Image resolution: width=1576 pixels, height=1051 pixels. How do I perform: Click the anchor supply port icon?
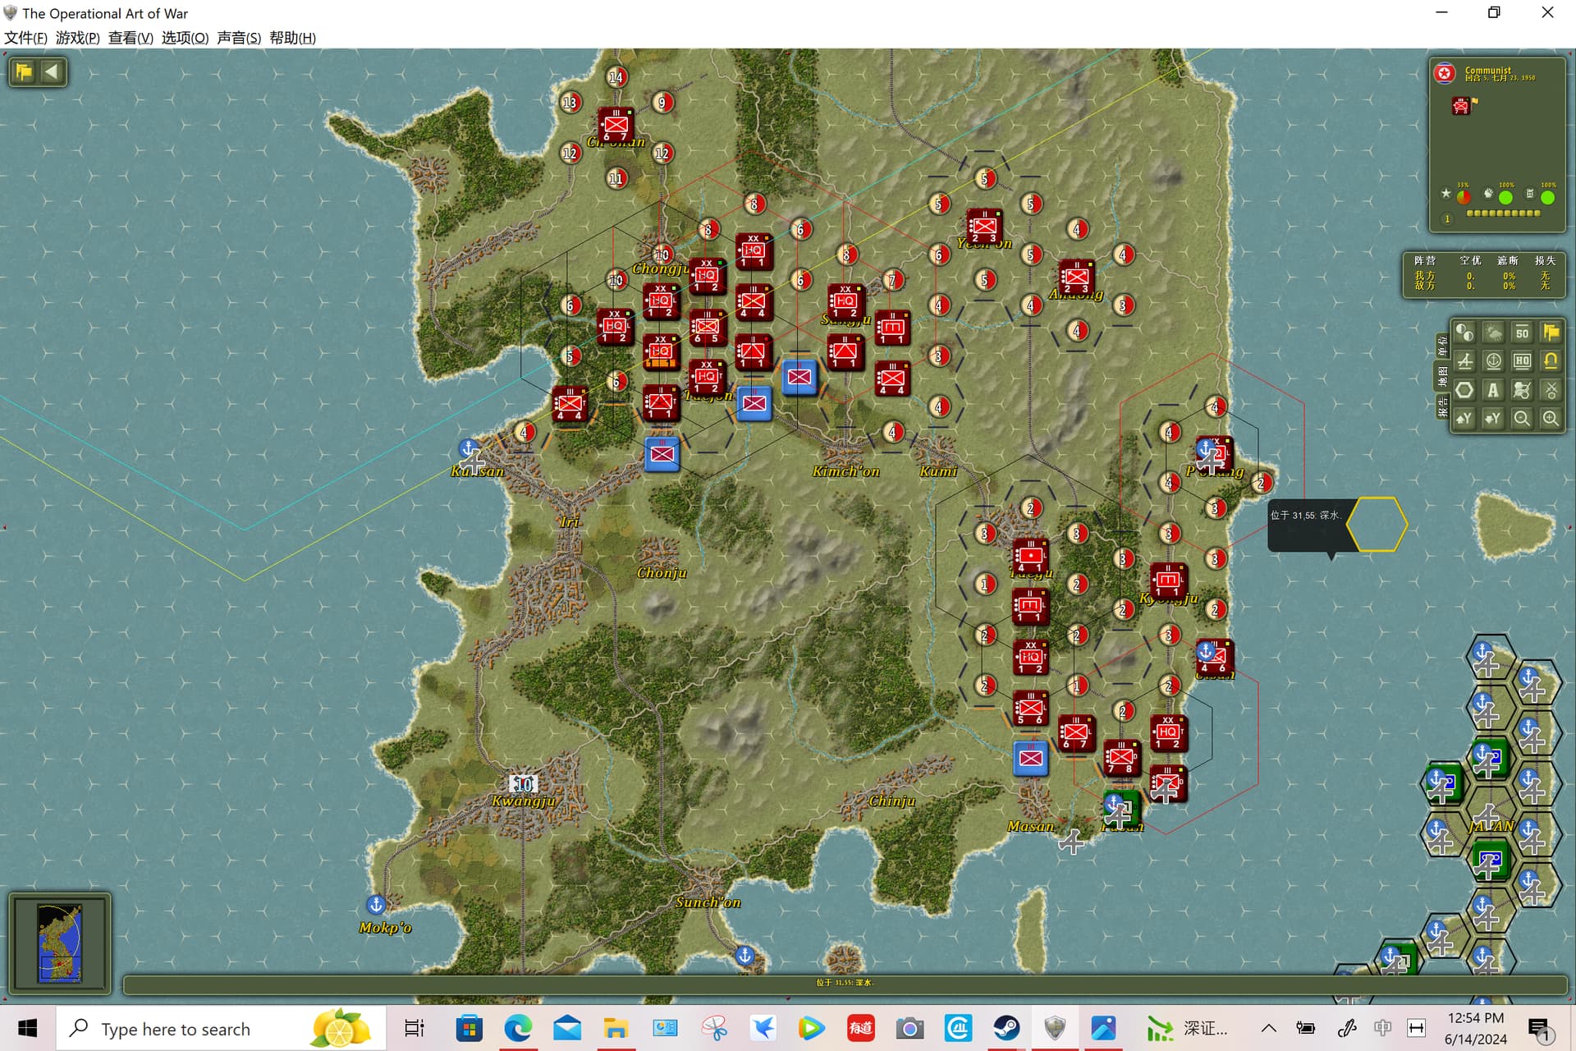[x=1493, y=361]
